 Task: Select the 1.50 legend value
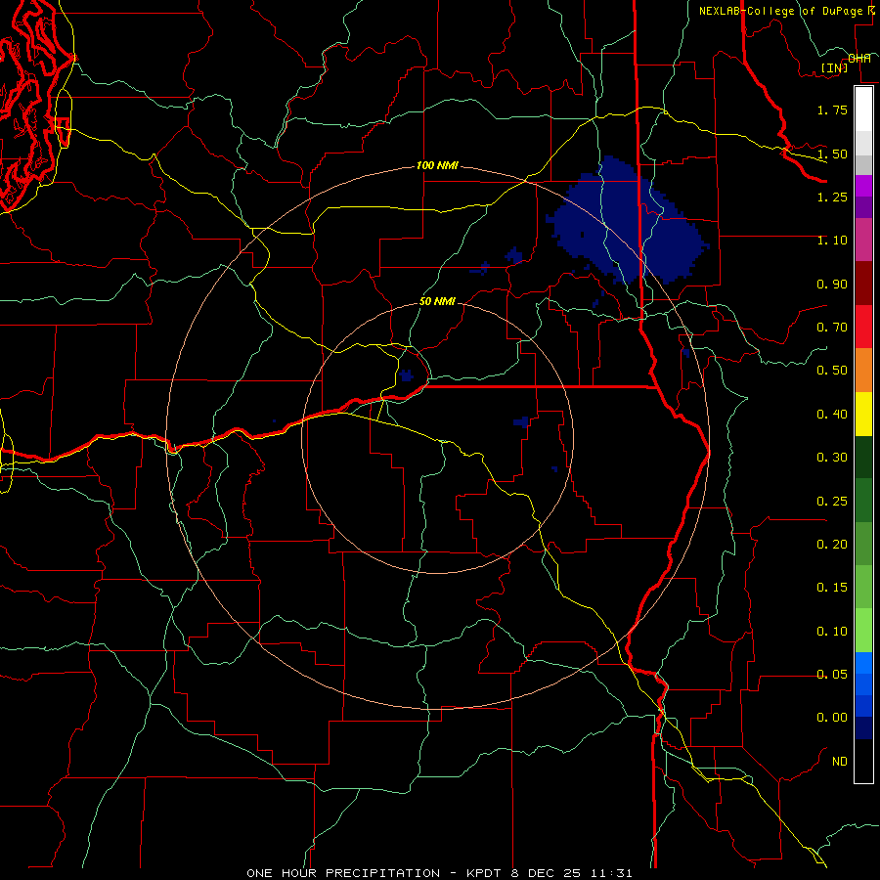tap(832, 154)
